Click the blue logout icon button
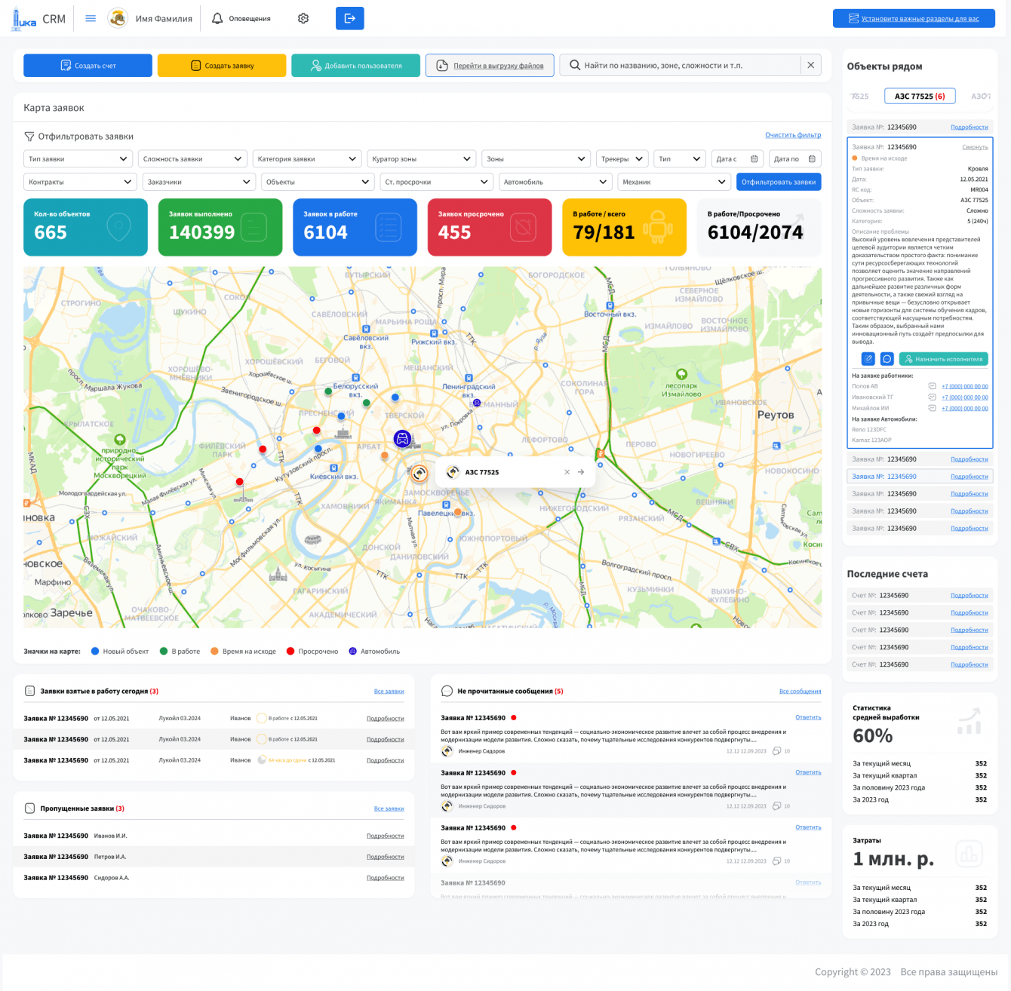Screen dimensions: 1011x991 pos(349,19)
